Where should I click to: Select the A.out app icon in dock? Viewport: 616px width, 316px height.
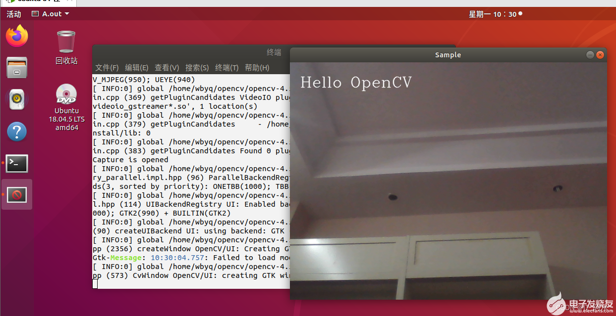pyautogui.click(x=17, y=195)
